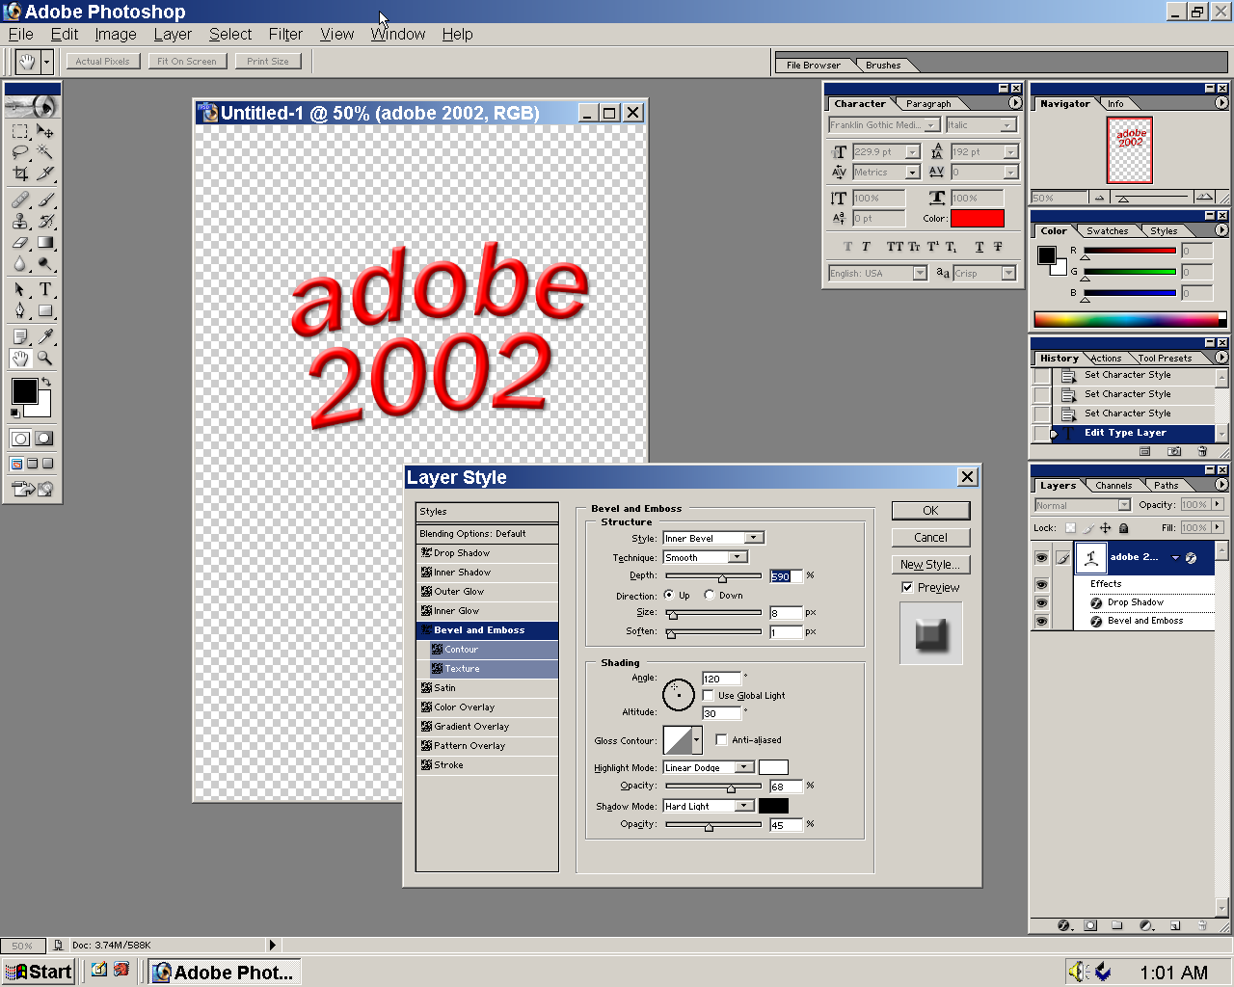Select the Pen tool

[x=20, y=310]
